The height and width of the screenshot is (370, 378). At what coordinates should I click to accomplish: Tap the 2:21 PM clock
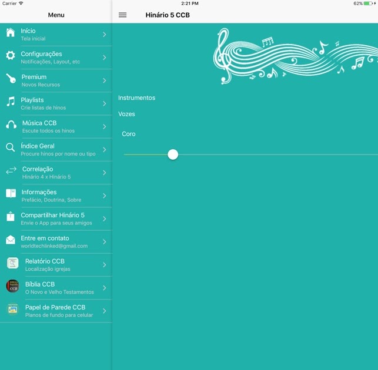(x=190, y=4)
